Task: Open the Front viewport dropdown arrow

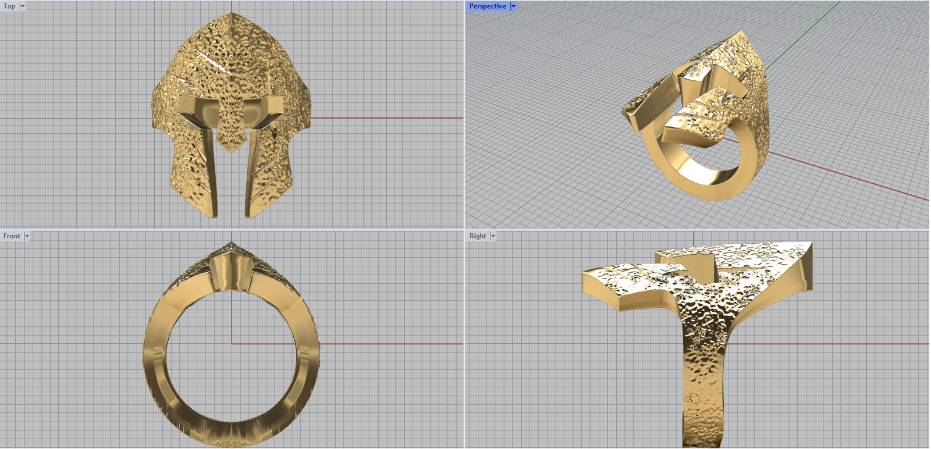Action: tap(27, 236)
